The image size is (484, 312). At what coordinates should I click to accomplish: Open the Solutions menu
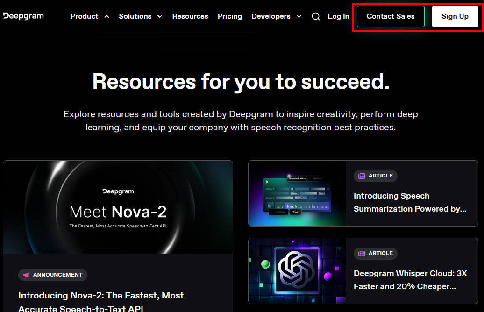(135, 16)
